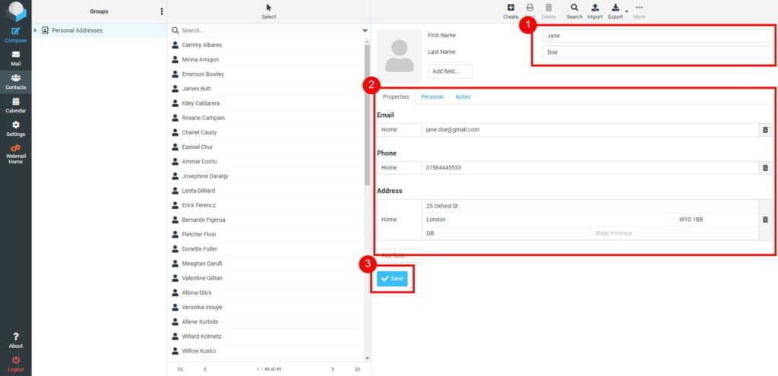Screen dimensions: 778x376
Task: Go to Mail in sidebar
Action: tap(16, 58)
